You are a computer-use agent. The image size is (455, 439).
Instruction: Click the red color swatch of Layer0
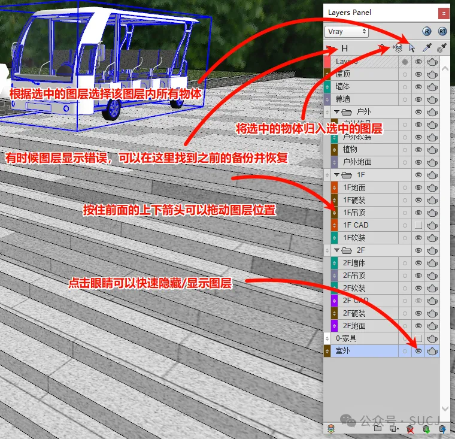[327, 62]
